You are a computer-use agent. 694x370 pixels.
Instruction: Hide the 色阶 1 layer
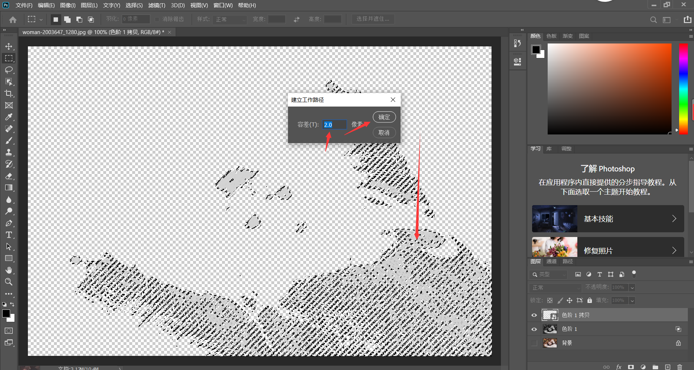534,329
